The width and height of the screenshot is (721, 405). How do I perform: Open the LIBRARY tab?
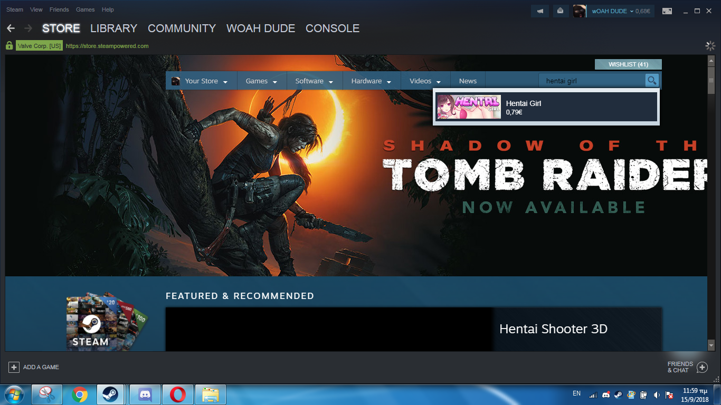(x=113, y=28)
